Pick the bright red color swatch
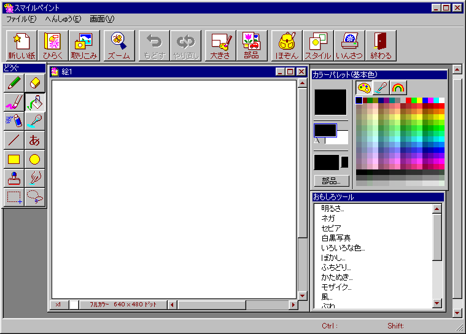Viewport: 466px width, 334px height. click(408, 101)
